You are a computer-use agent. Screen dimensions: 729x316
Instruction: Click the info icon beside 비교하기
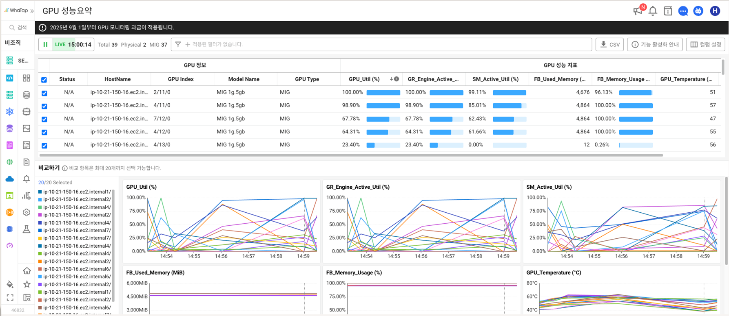coord(64,168)
